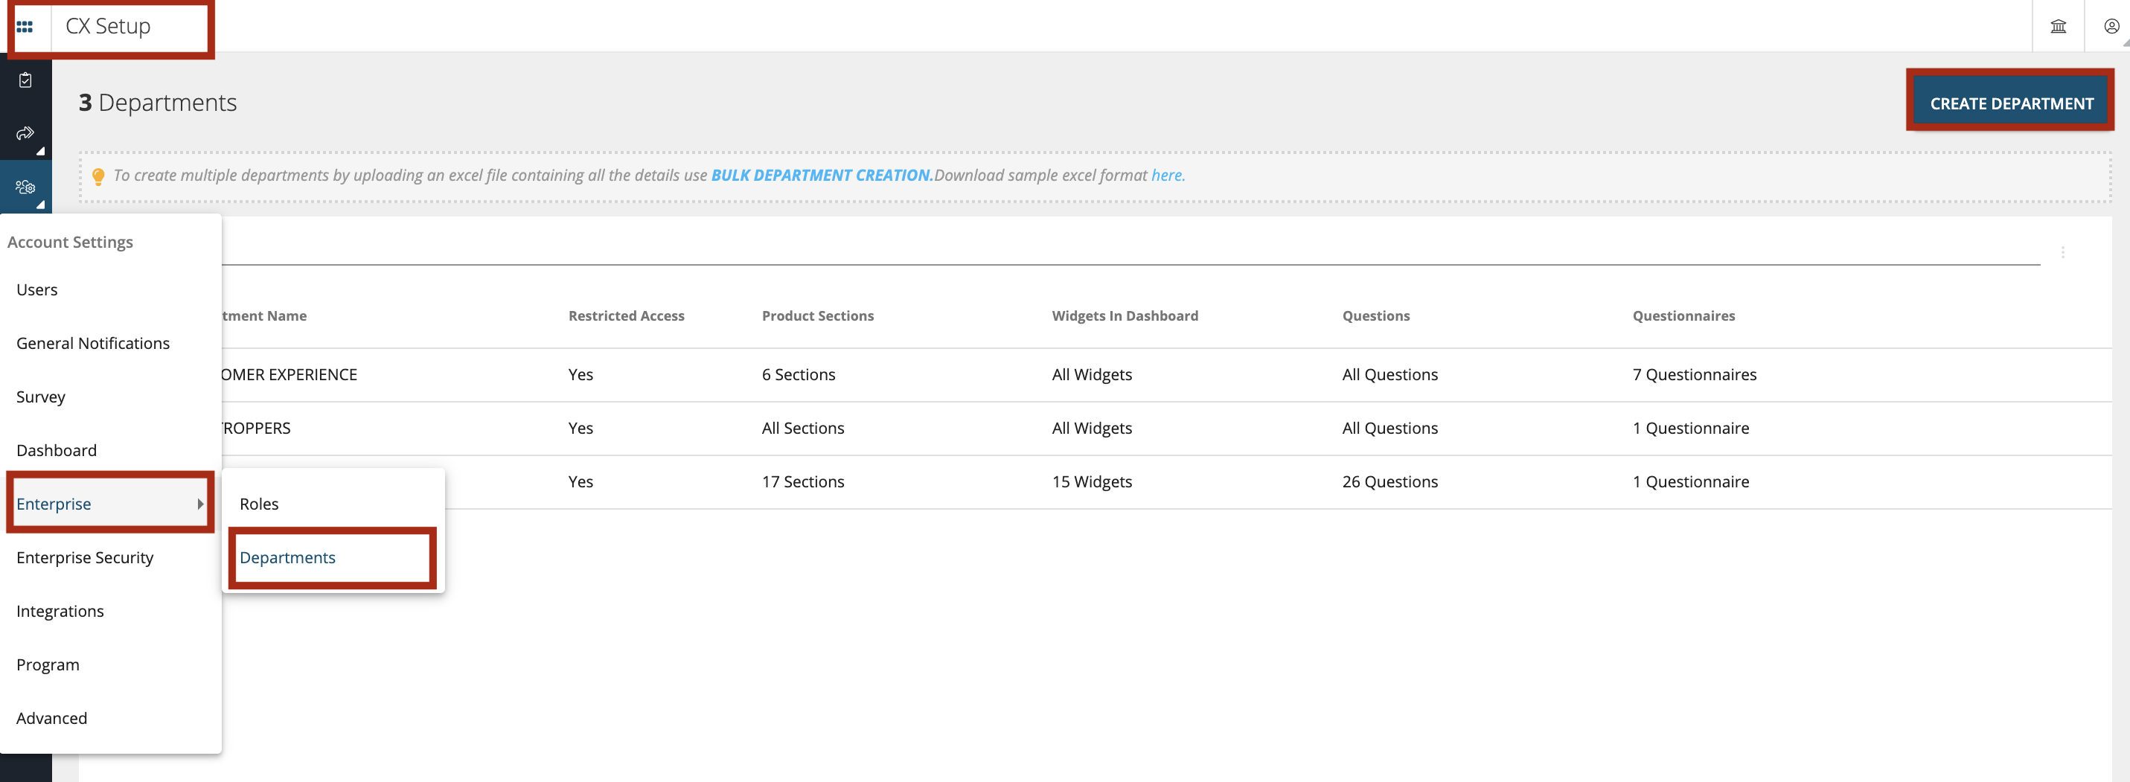Image resolution: width=2130 pixels, height=782 pixels.
Task: Download sample excel via here link
Action: coord(1168,176)
